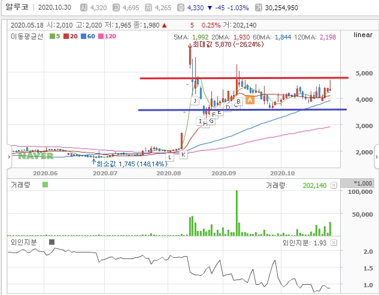The height and width of the screenshot is (295, 379).
Task: Click the 2020.08 date axis label
Action: pos(168,174)
